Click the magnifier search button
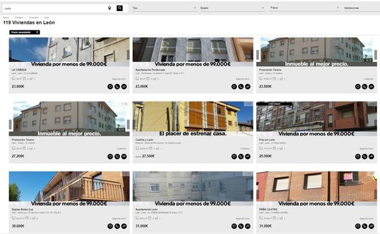 tap(119, 8)
